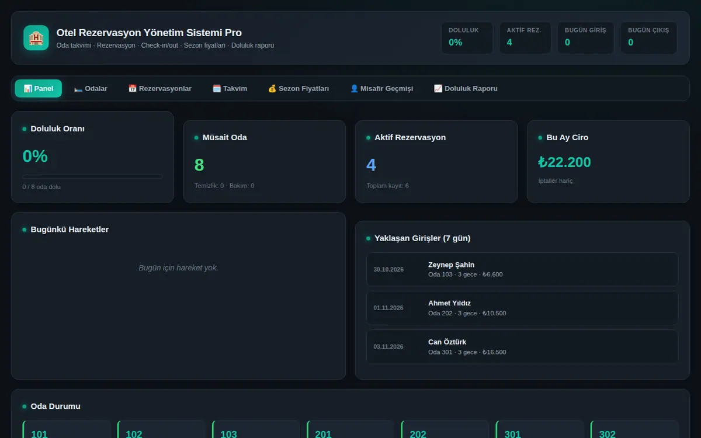Click "Bugün için hareket yok." message
Viewport: 701px width, 438px height.
pos(178,268)
